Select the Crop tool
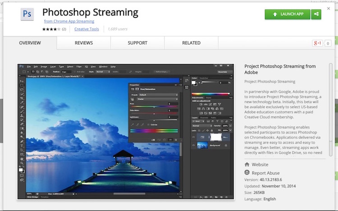Image resolution: width=338 pixels, height=211 pixels. pos(22,98)
